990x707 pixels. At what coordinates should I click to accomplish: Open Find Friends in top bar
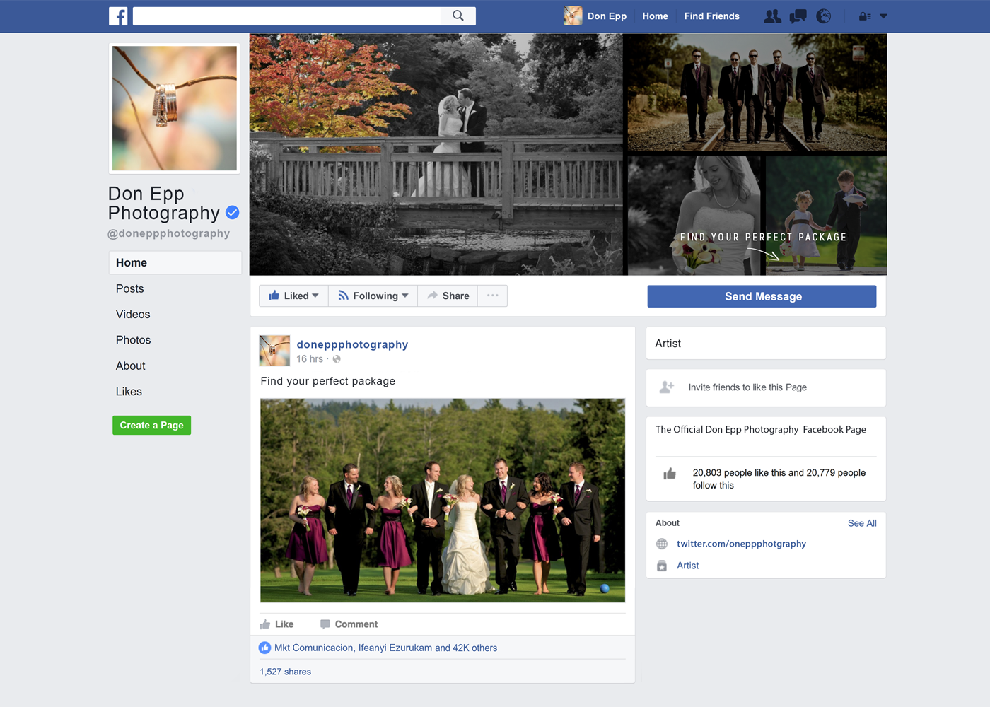pos(711,16)
